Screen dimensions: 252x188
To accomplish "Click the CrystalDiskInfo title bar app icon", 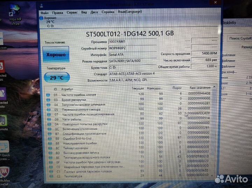I will click(42, 5).
